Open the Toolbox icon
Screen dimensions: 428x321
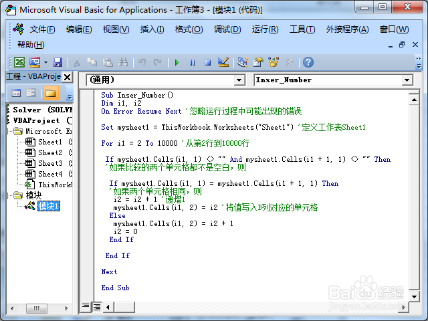click(289, 62)
